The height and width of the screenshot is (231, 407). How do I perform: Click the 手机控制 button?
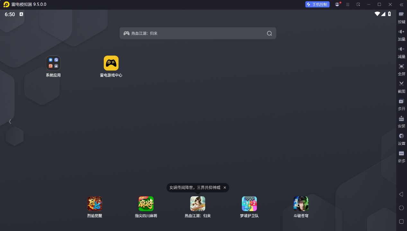[x=317, y=4]
